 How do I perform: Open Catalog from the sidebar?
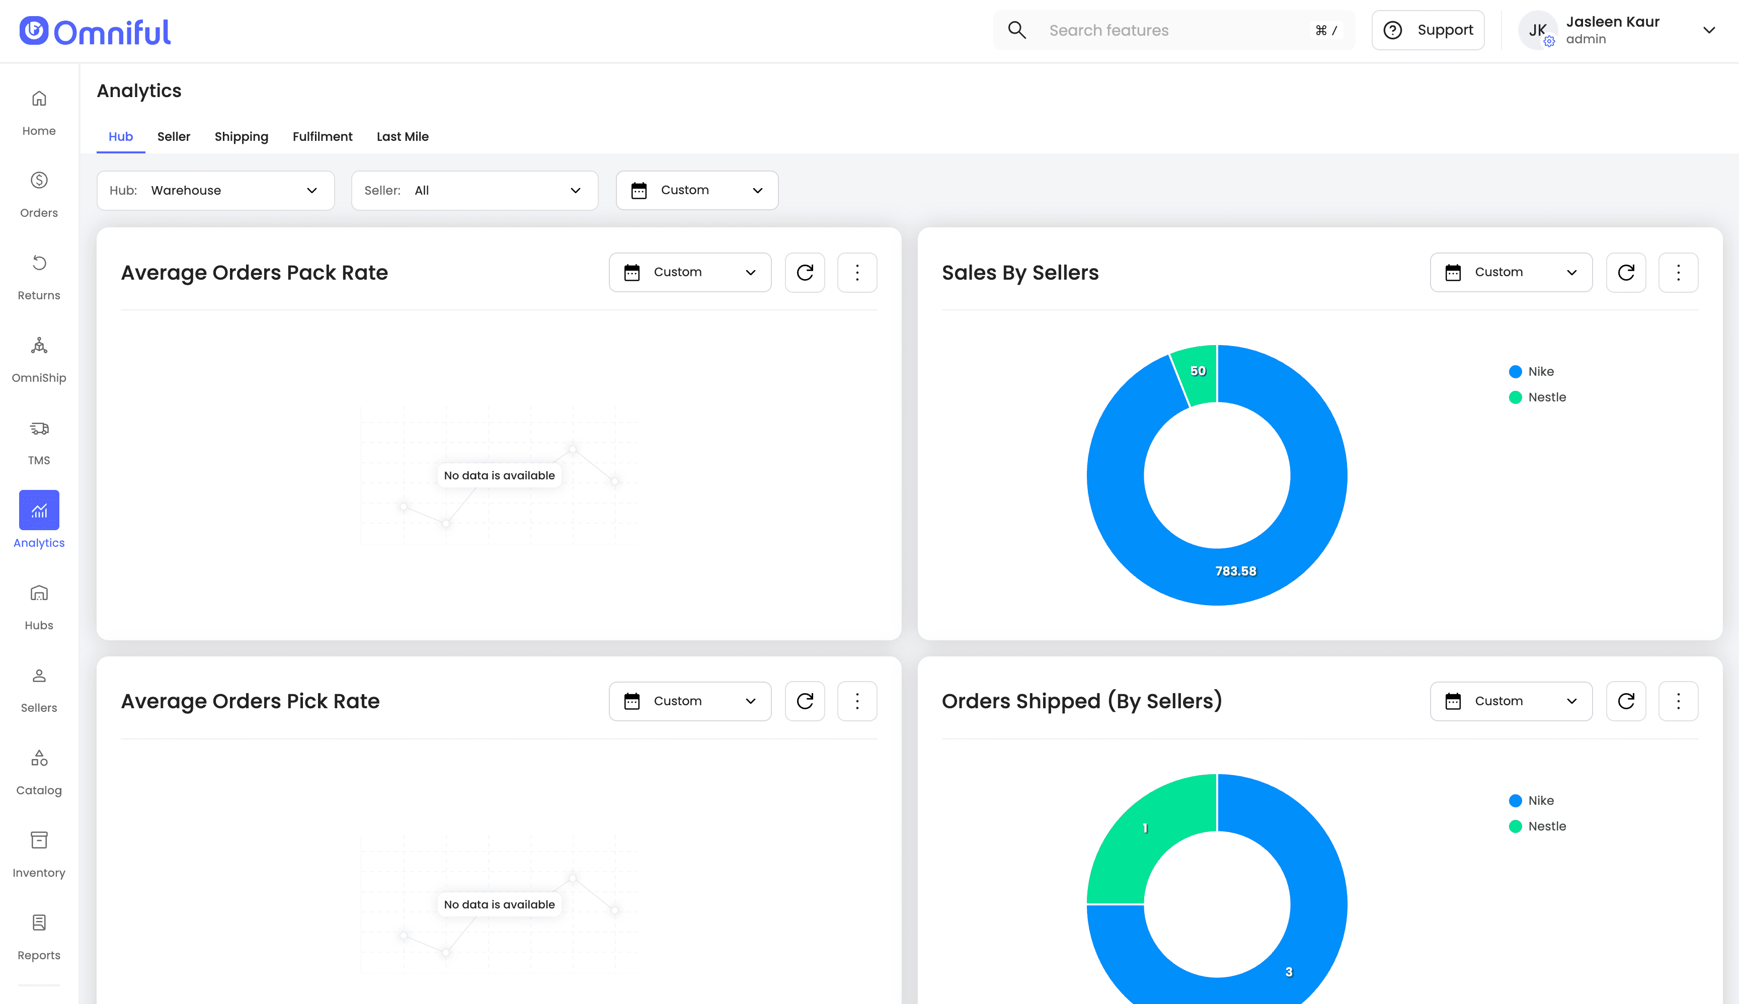[x=39, y=772]
